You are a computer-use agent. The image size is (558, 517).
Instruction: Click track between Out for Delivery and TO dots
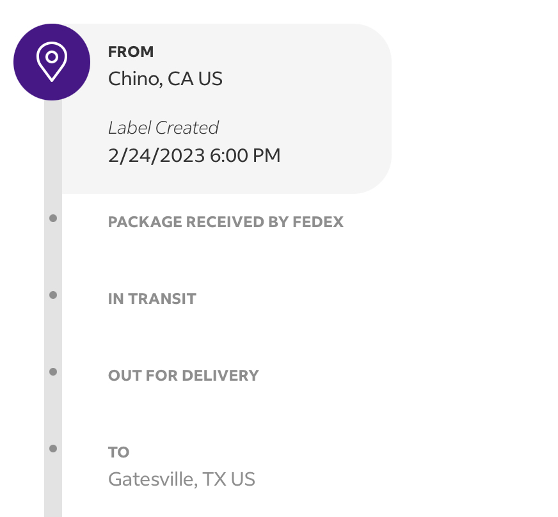tap(53, 410)
